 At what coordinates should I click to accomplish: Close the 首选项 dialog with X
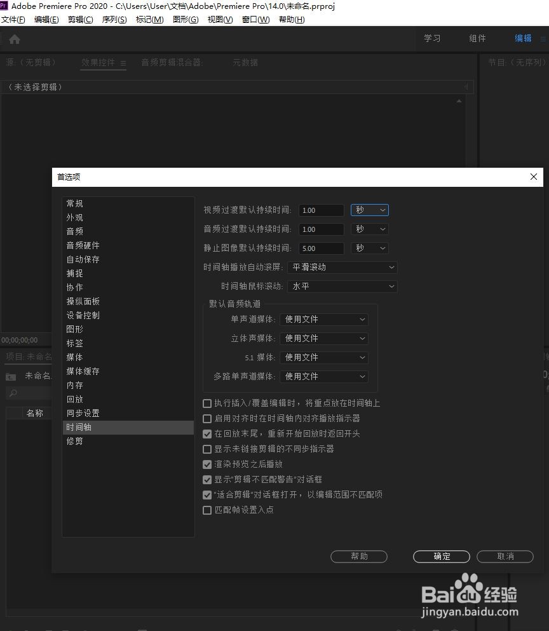(x=534, y=177)
